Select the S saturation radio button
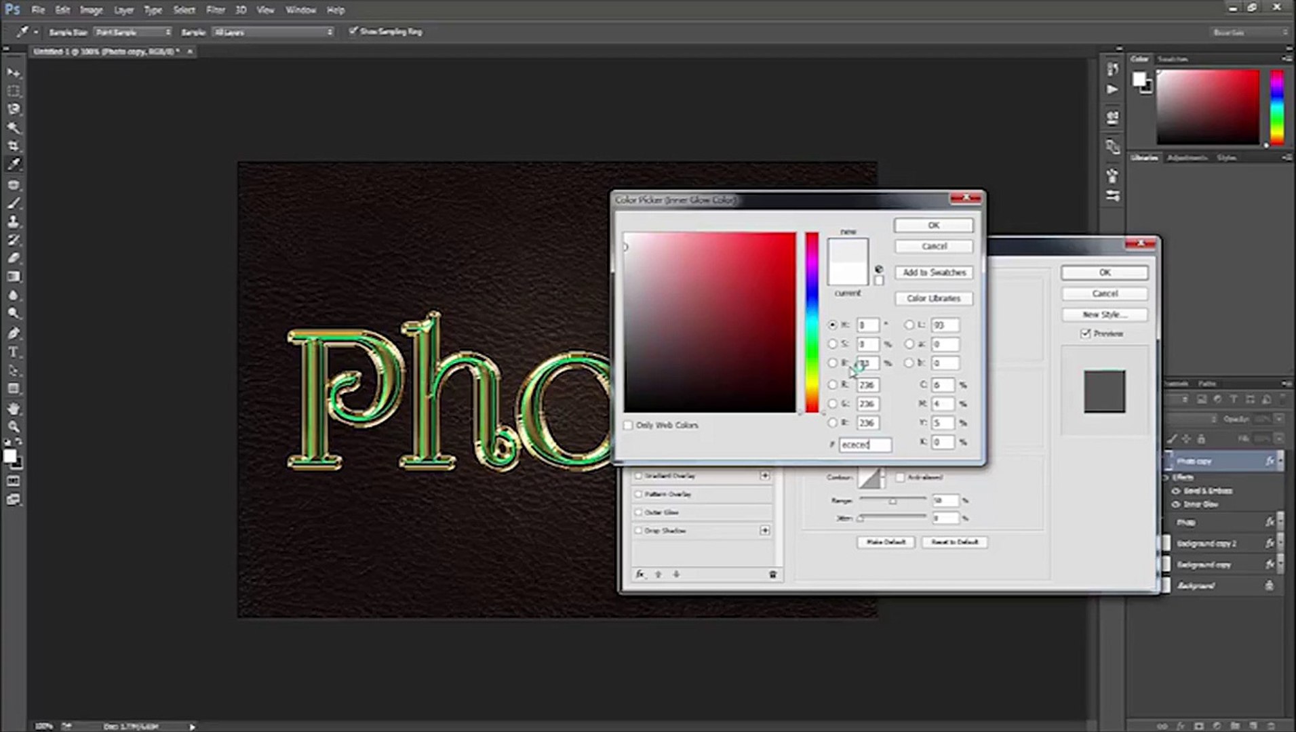The image size is (1296, 732). [x=833, y=344]
